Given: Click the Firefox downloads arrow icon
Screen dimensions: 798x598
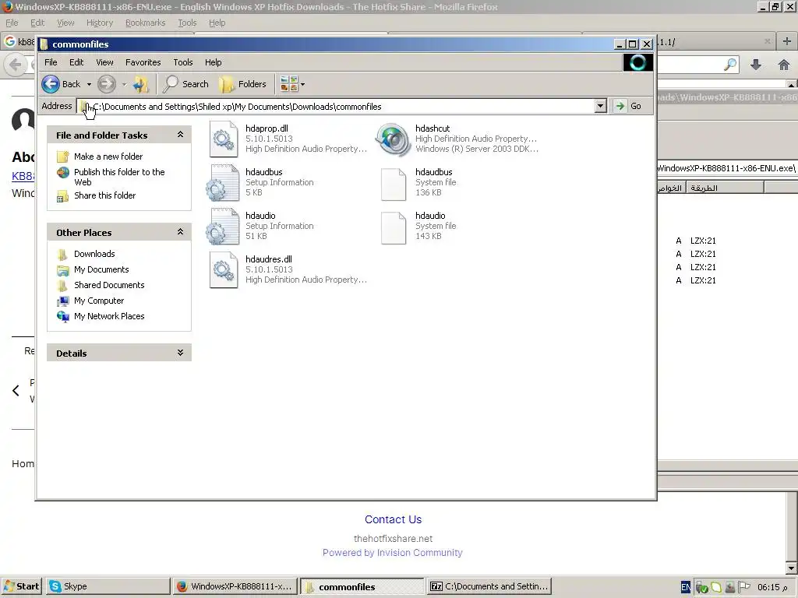Looking at the screenshot, I should point(756,65).
